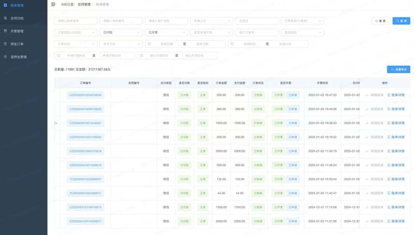Click the 账单详情 icon in first row
The image size is (414, 235).
point(389,95)
